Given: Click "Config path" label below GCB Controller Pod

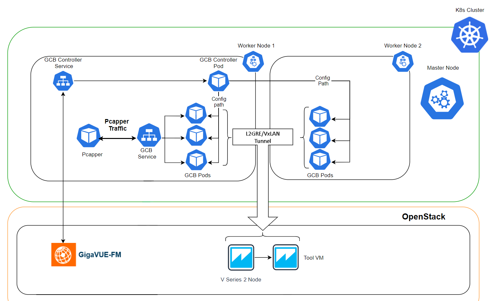Looking at the screenshot, I should (219, 102).
